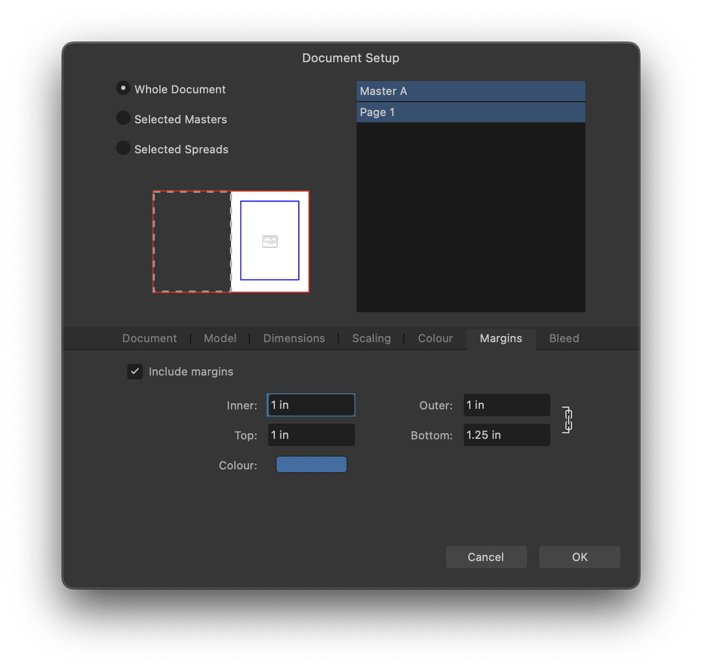
Task: Select Master A in the list
Action: point(470,91)
